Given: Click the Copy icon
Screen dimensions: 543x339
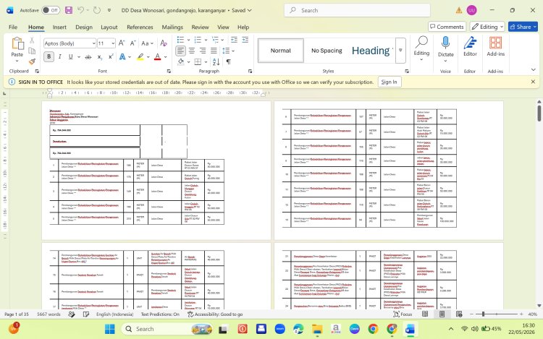Looking at the screenshot, I should coord(32,51).
